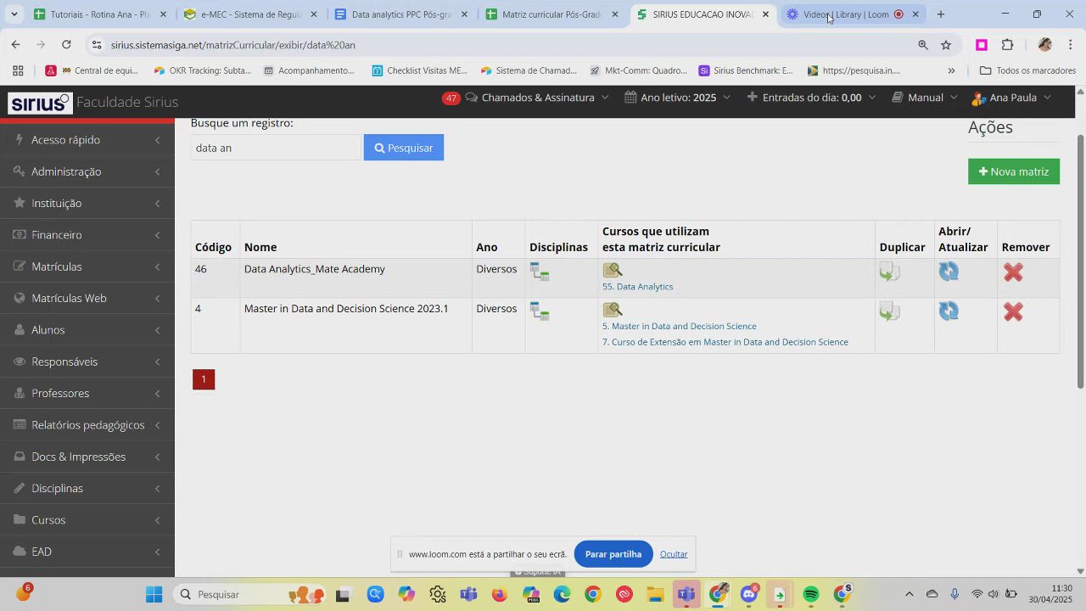
Task: Open Disciplinas icon for Master in Data row
Action: [540, 311]
